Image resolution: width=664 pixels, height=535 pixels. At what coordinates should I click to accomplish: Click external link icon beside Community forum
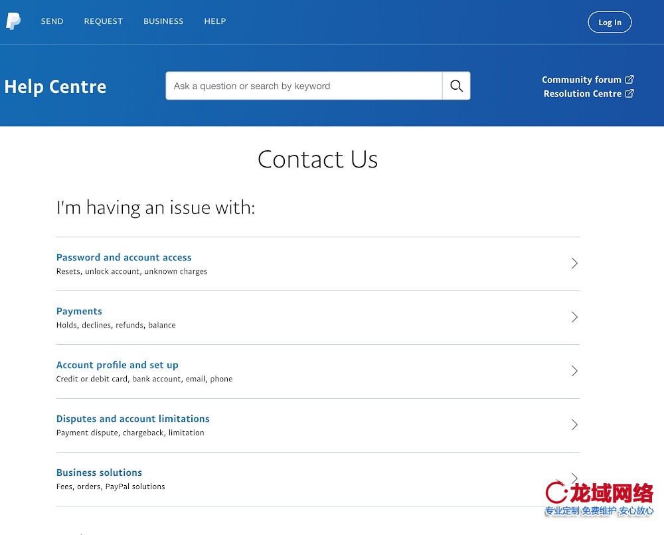point(629,80)
